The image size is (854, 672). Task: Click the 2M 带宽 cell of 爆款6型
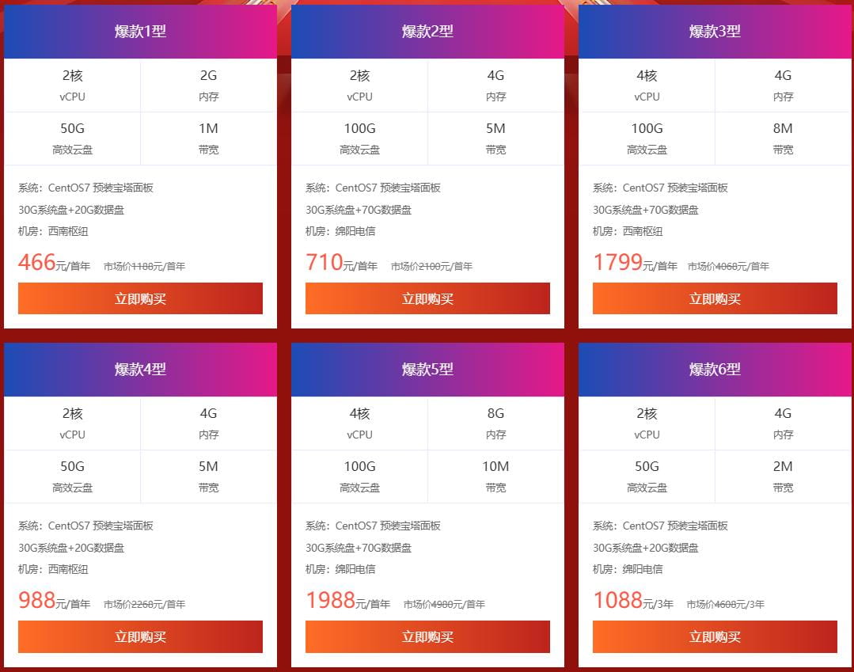783,476
